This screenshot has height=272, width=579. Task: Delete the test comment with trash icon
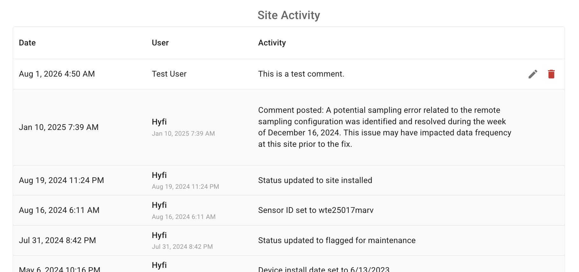click(x=551, y=74)
